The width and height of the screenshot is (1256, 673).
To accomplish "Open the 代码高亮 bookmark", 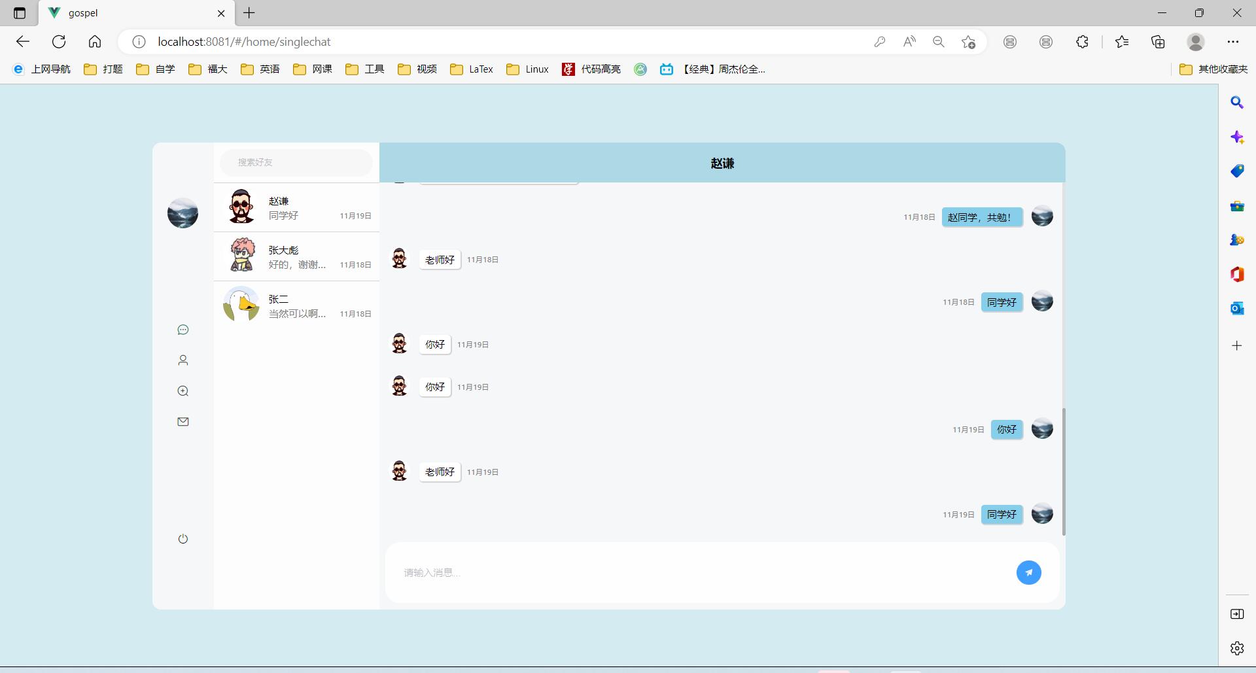I will tap(591, 69).
